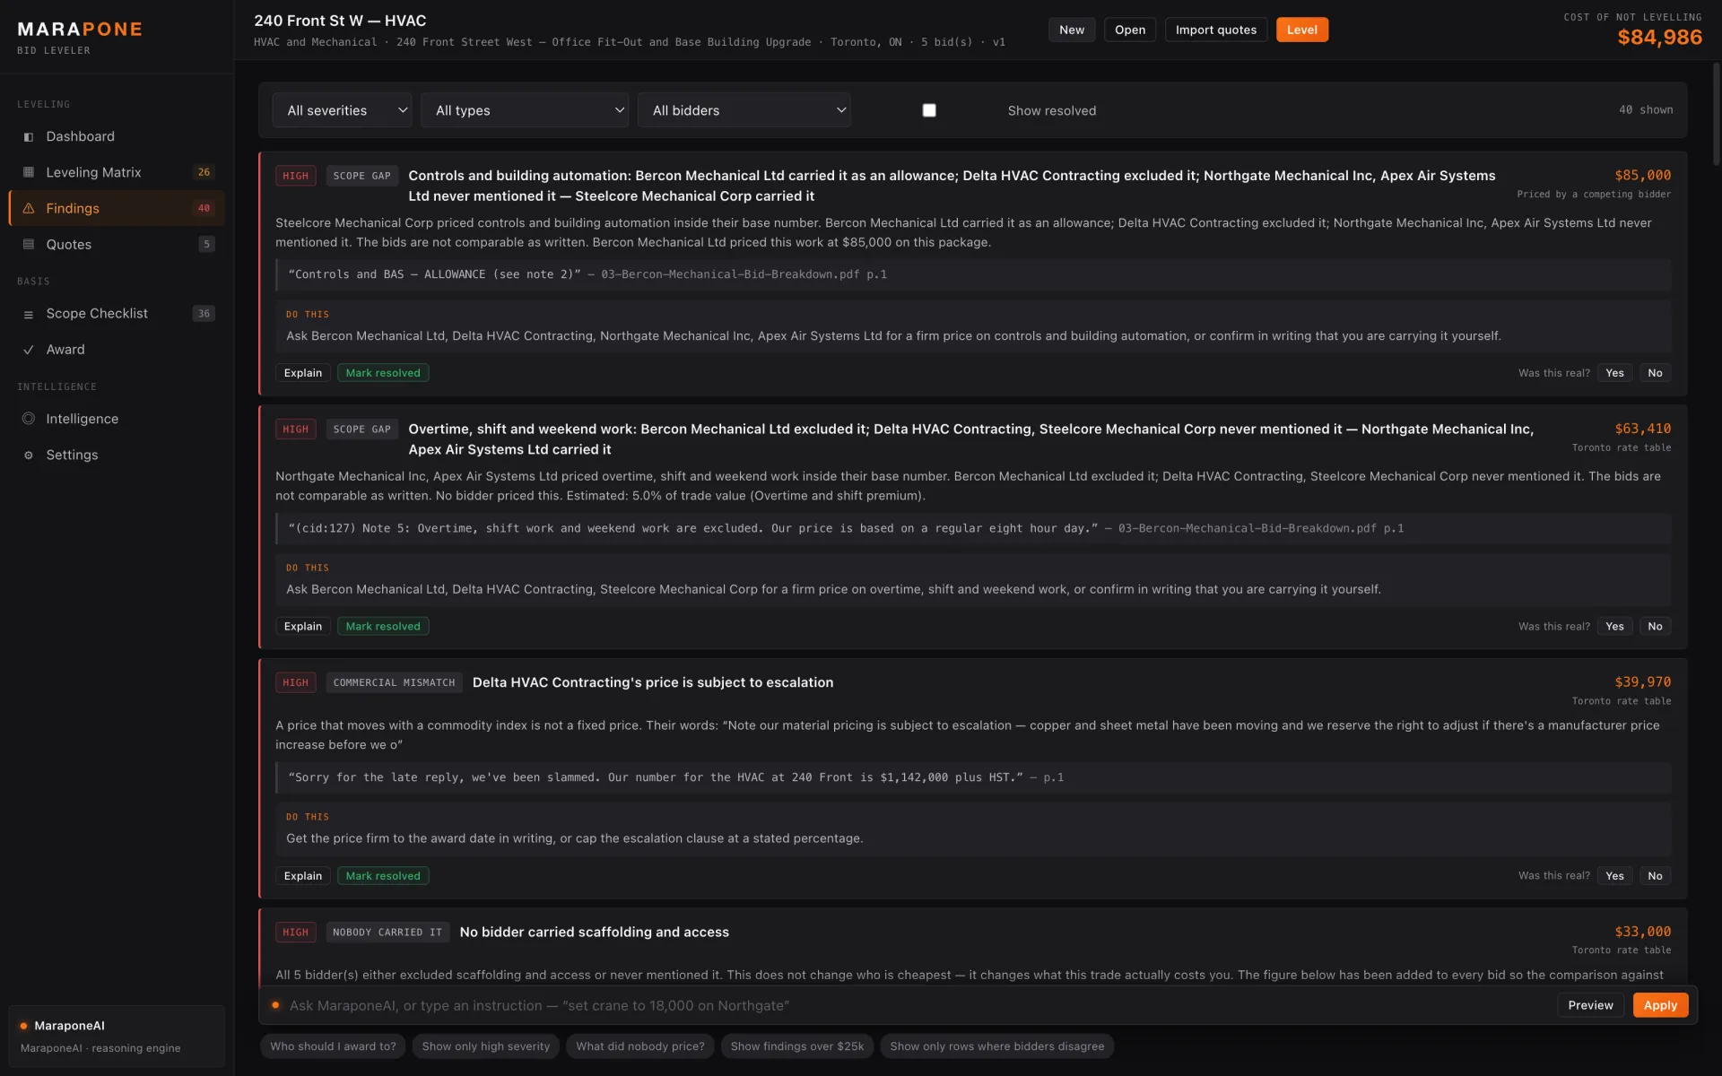Open the All bidders dropdown

pos(744,110)
